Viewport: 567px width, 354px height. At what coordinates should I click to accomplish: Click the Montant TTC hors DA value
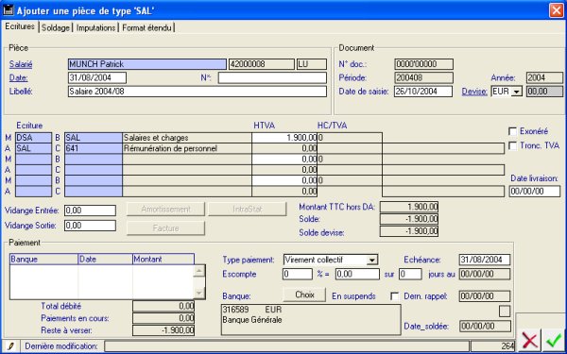point(409,207)
